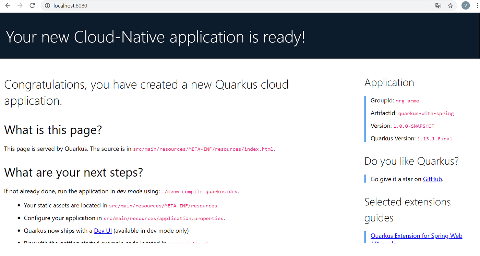Viewport: 480px width, 256px height.
Task: Click the Version value 1.0.0-SNAPSHOT
Action: [413, 126]
